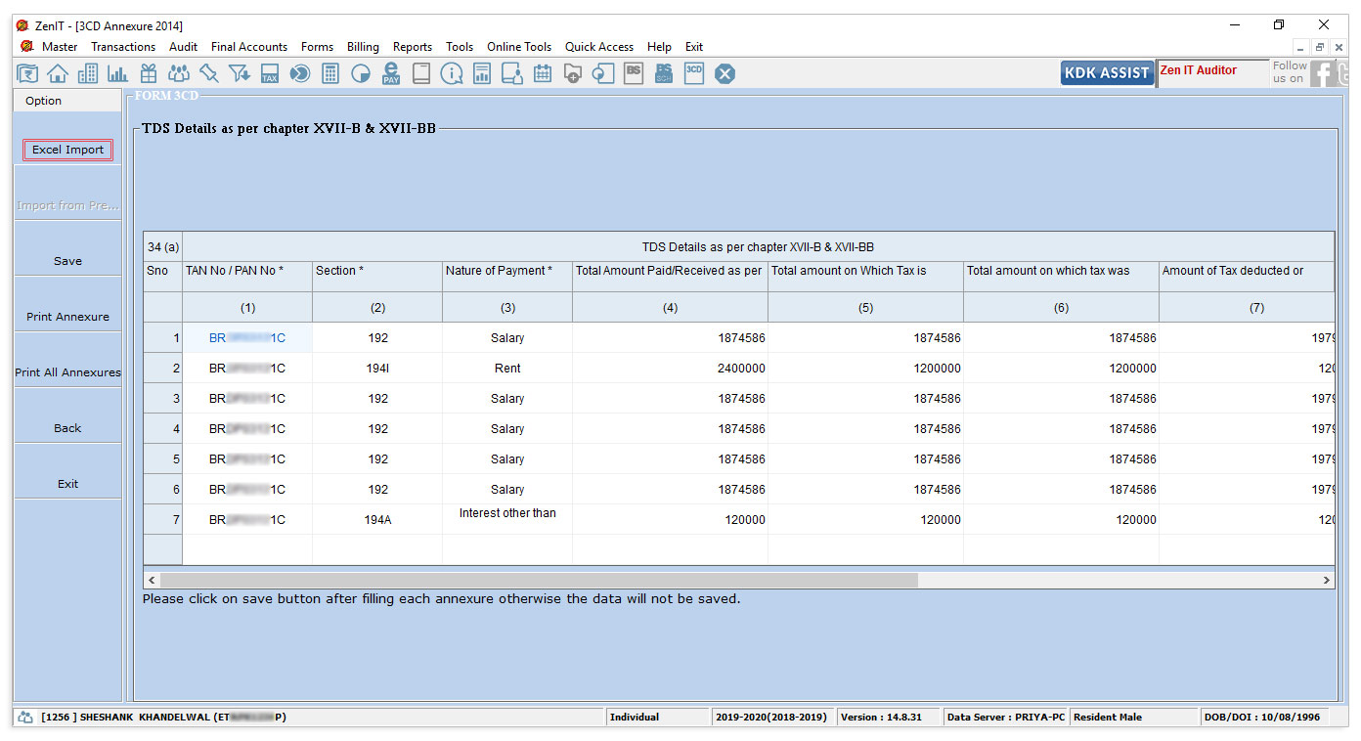Open the calculator icon in toolbar
This screenshot has width=1361, height=741.
330,73
